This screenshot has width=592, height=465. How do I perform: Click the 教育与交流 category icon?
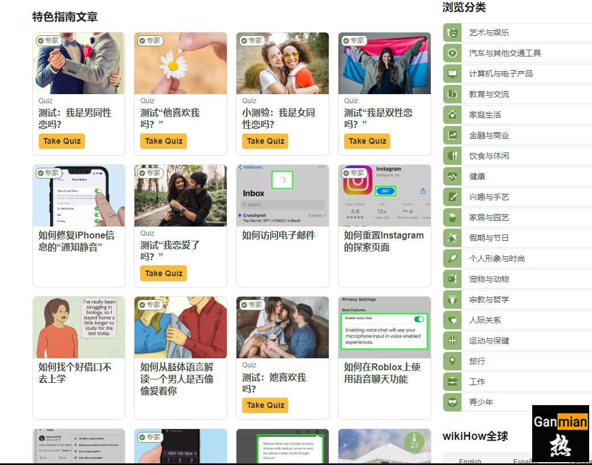click(x=452, y=94)
